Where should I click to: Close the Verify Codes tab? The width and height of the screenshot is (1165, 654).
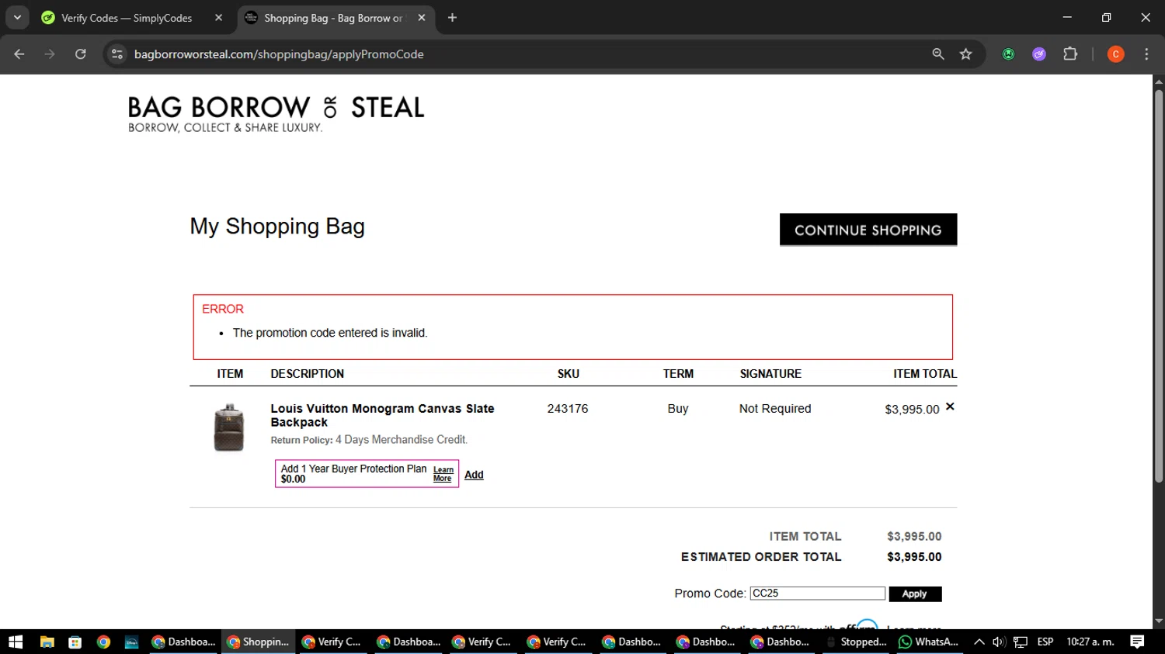219,18
